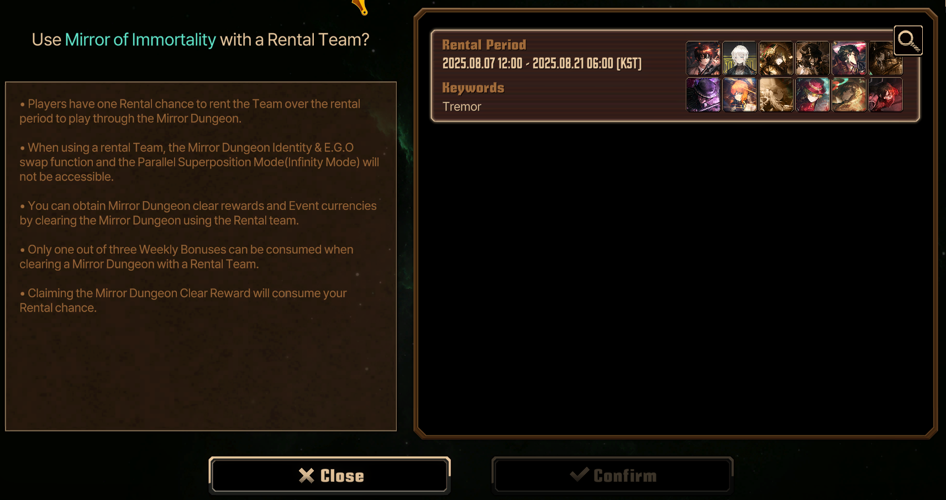The image size is (946, 500).
Task: Select the dark-haired portrait with pink background
Action: coord(849,58)
